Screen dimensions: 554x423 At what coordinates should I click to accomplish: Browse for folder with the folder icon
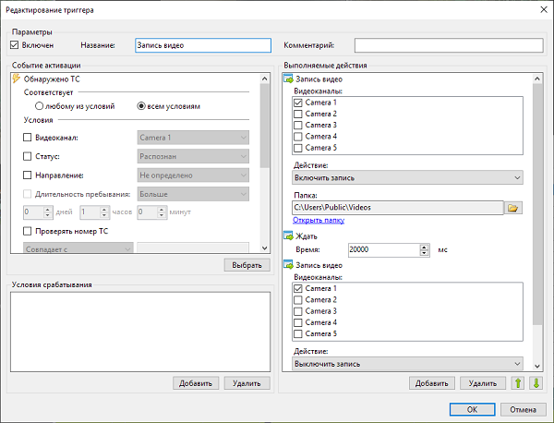(x=513, y=208)
